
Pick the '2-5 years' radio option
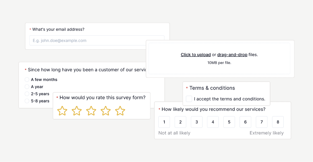pos(27,94)
